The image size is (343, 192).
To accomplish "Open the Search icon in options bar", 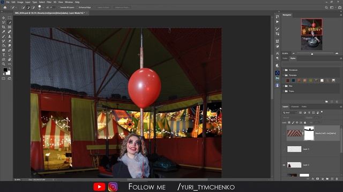I will pos(326,7).
